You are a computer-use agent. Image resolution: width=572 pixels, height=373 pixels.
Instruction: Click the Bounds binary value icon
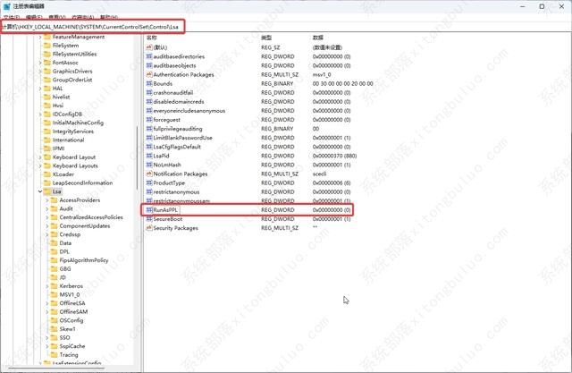[149, 83]
